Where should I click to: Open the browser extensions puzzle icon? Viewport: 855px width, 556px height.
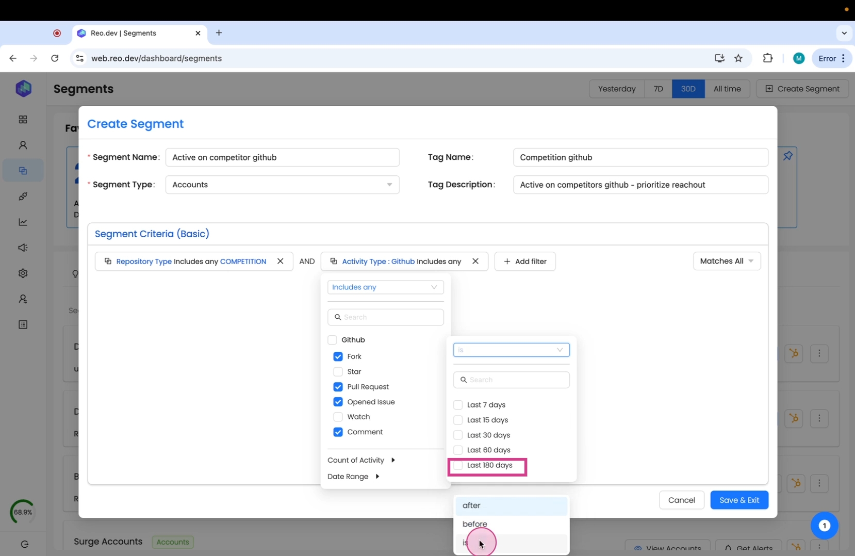tap(767, 58)
